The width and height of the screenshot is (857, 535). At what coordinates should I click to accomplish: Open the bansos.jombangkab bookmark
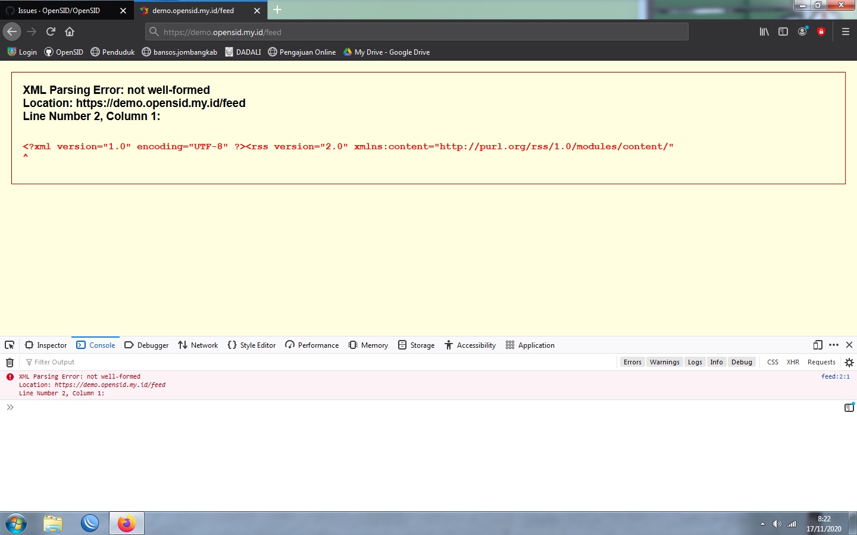179,52
